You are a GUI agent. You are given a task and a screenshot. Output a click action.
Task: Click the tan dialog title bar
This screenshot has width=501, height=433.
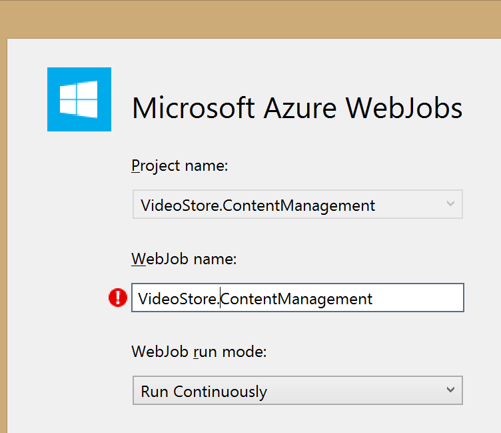click(x=250, y=19)
